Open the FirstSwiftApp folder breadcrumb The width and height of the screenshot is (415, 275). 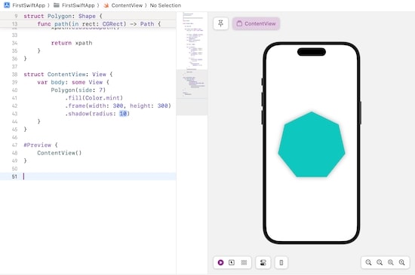pos(74,5)
